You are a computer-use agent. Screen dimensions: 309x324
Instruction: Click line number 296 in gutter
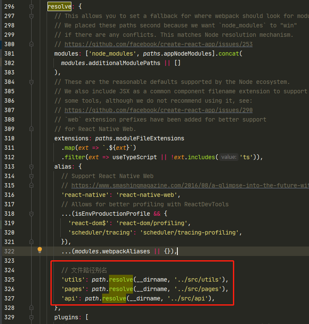tap(9, 6)
